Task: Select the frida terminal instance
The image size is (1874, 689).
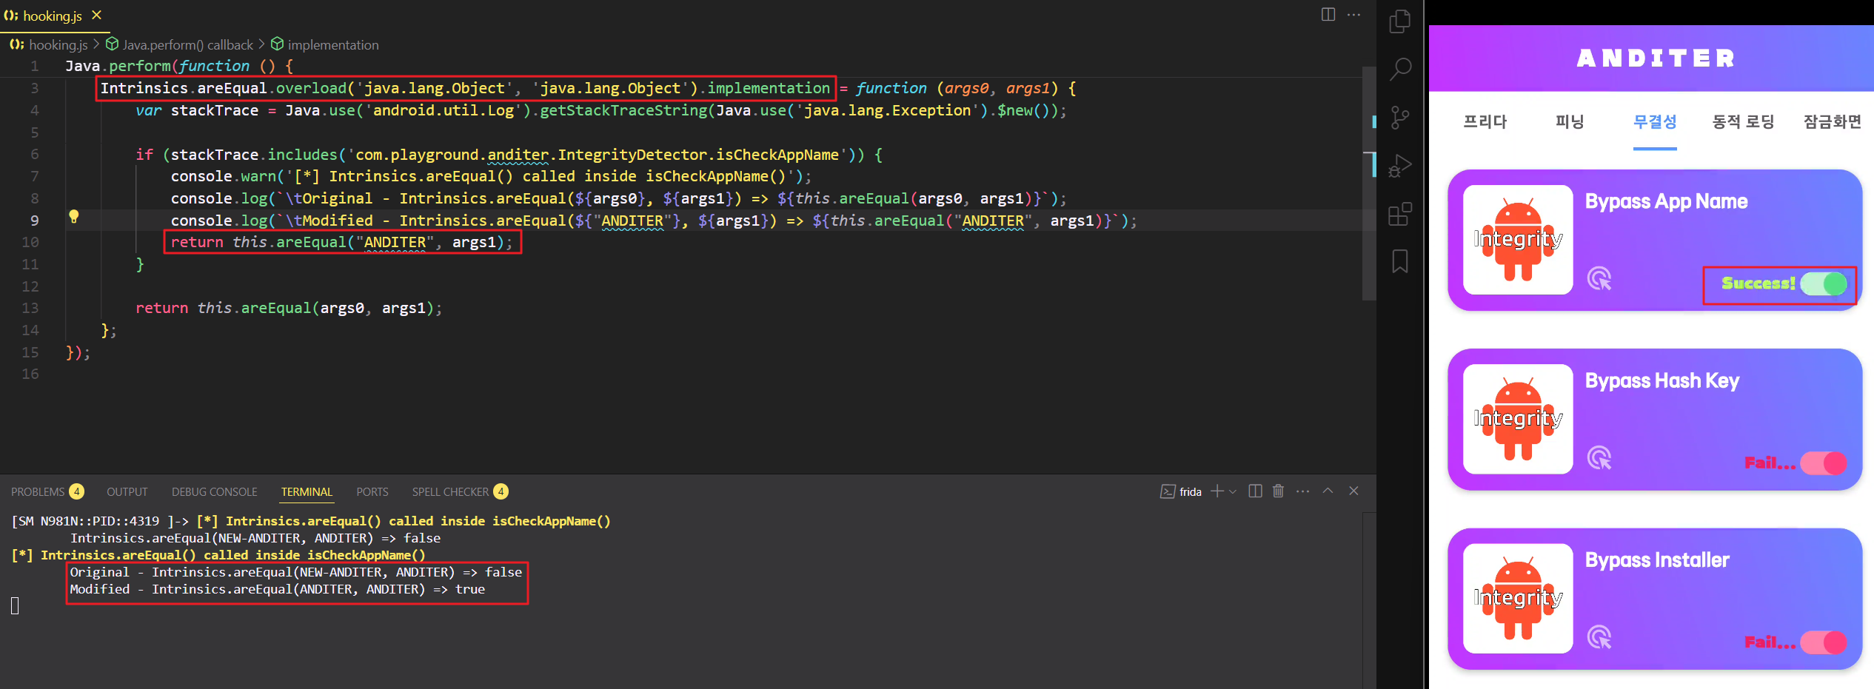Action: [x=1181, y=491]
